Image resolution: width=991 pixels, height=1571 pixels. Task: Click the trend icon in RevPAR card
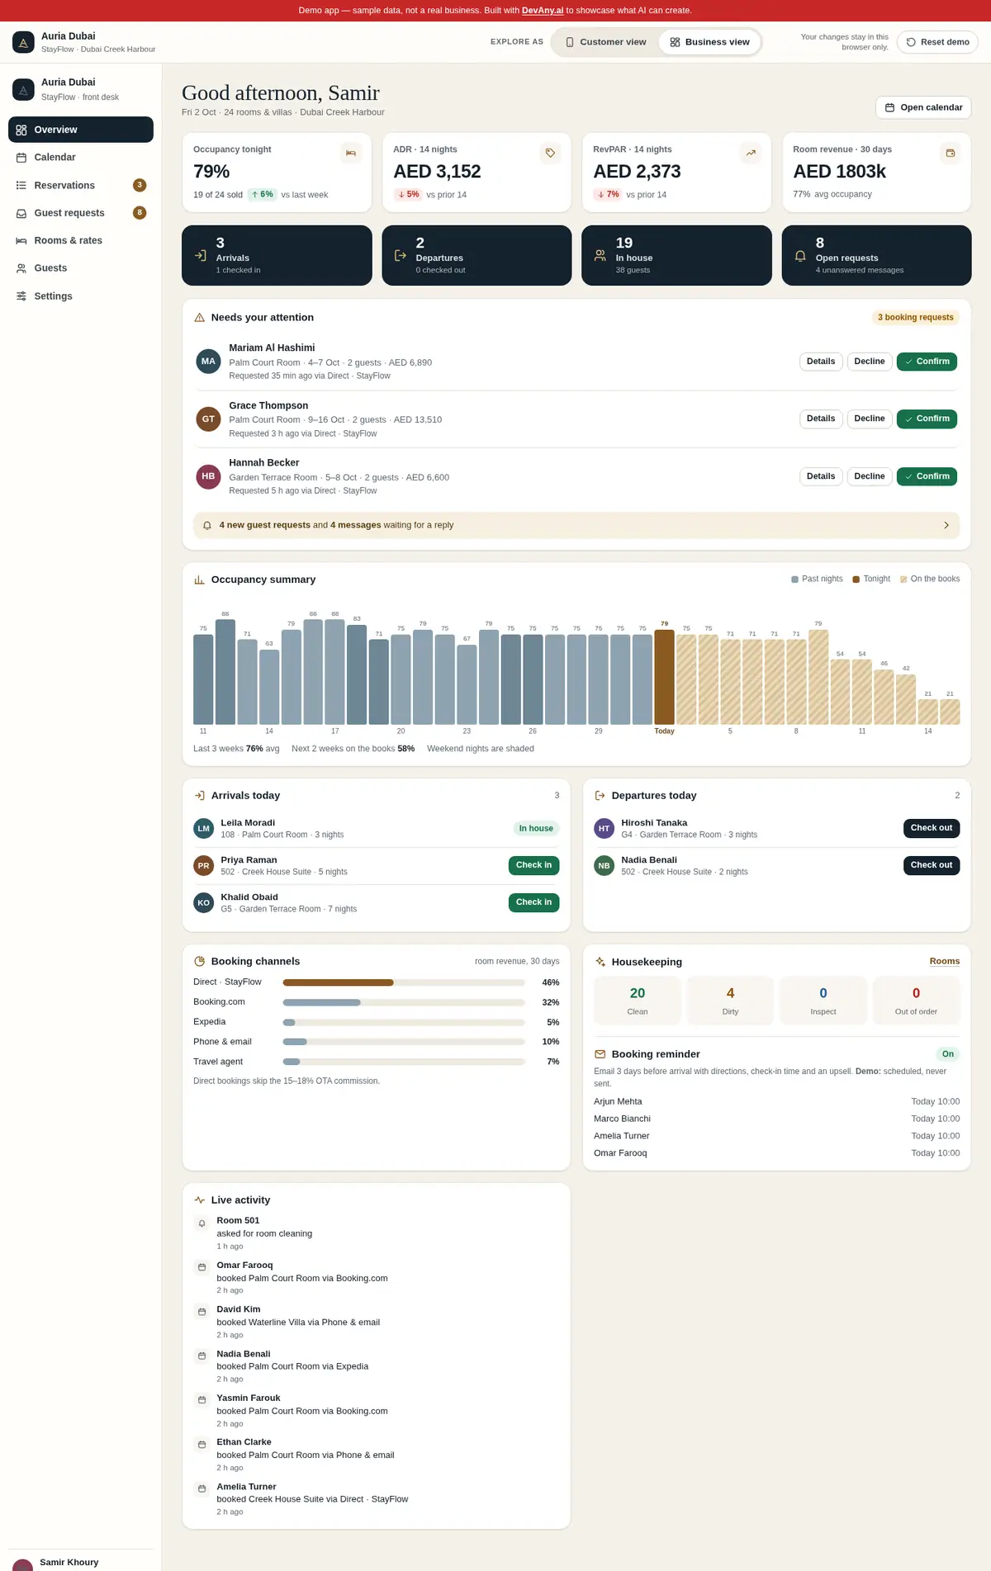point(751,153)
